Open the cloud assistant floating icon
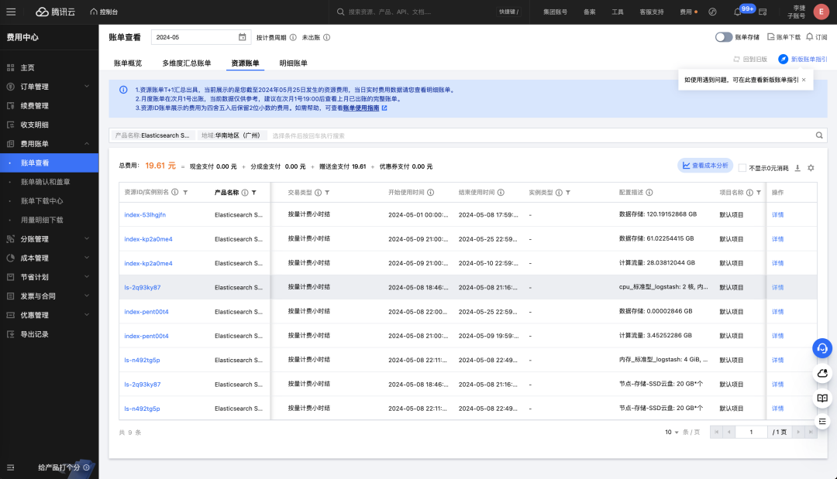The height and width of the screenshot is (479, 837). pyautogui.click(x=822, y=373)
